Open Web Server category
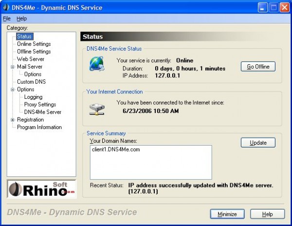Viewport: 292px width, 226px height. click(x=31, y=59)
